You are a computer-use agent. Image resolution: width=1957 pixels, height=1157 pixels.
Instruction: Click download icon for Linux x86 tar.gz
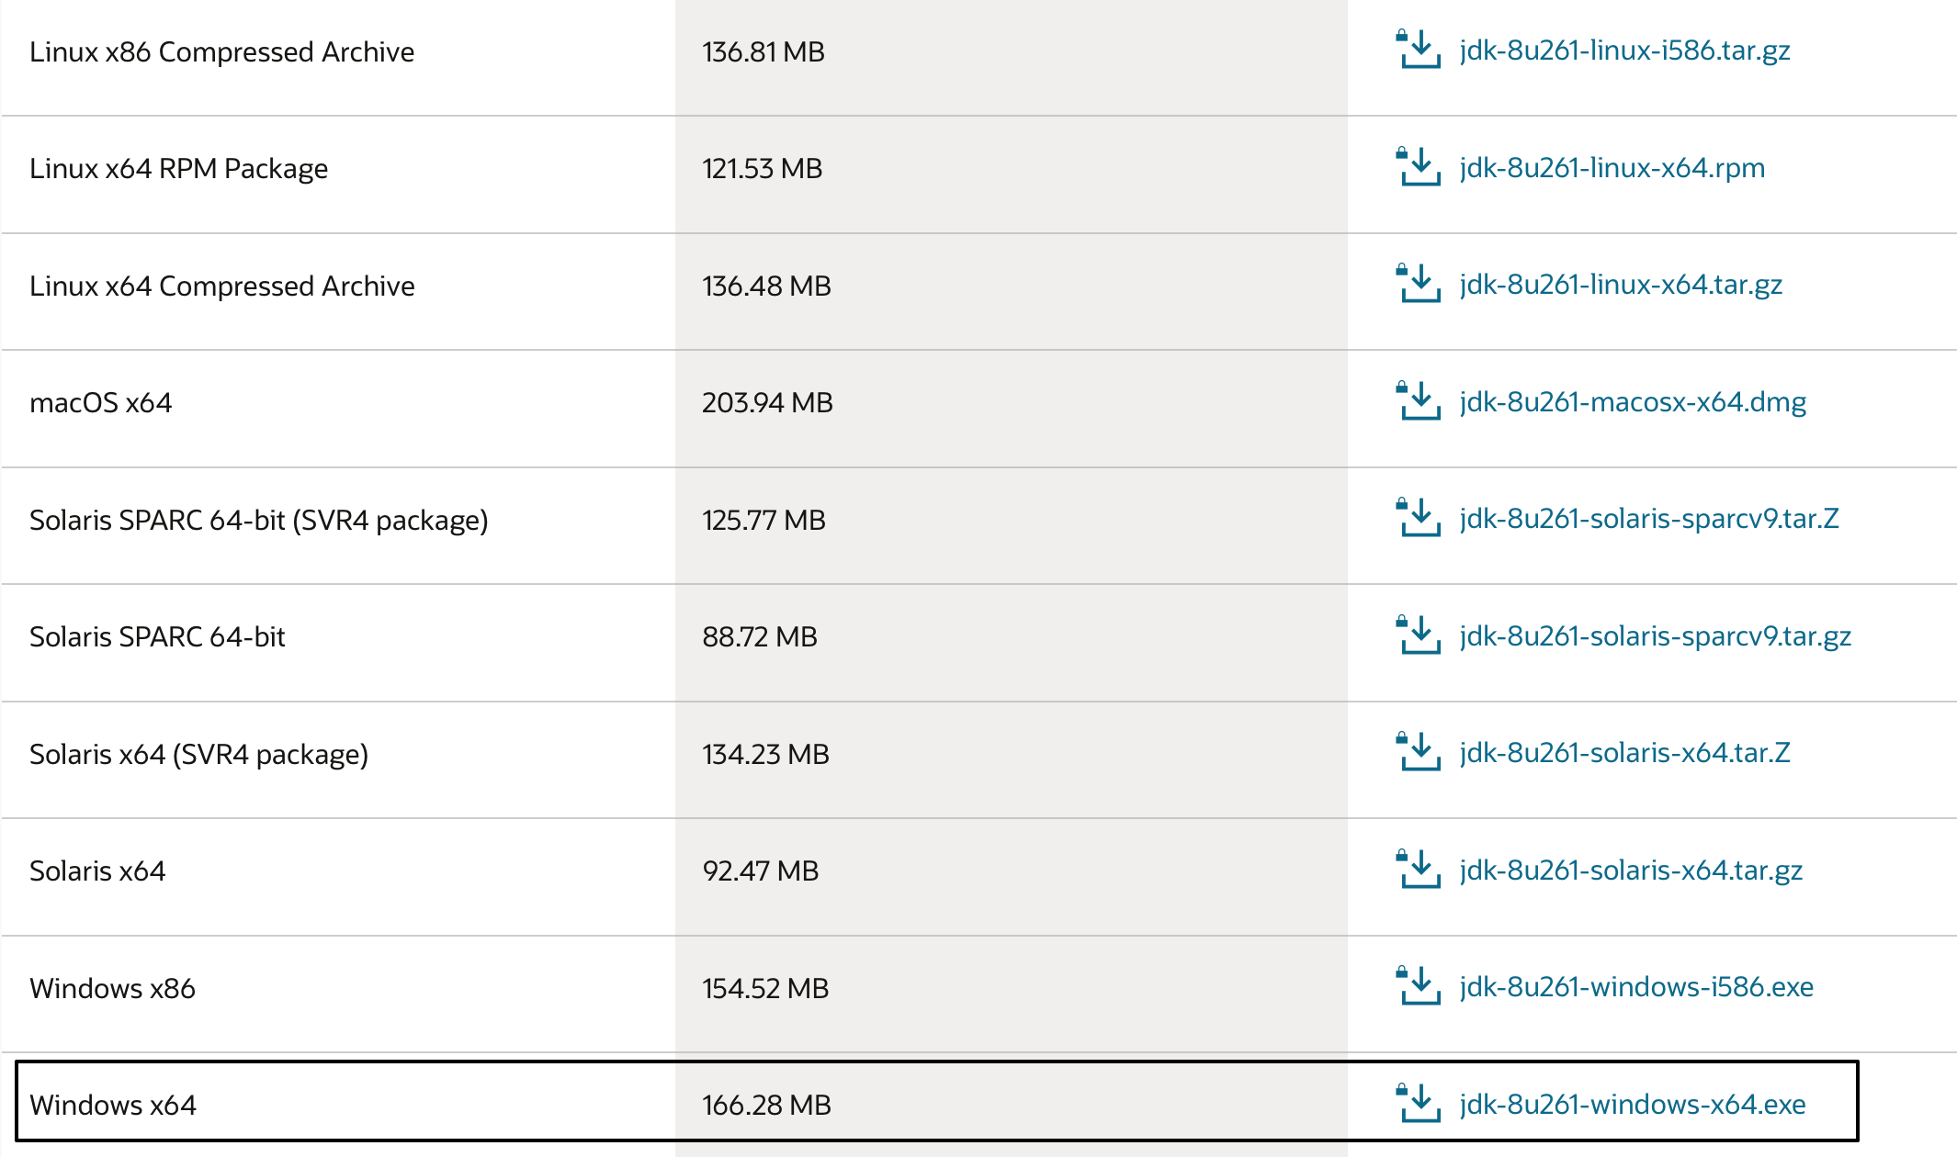pos(1419,51)
